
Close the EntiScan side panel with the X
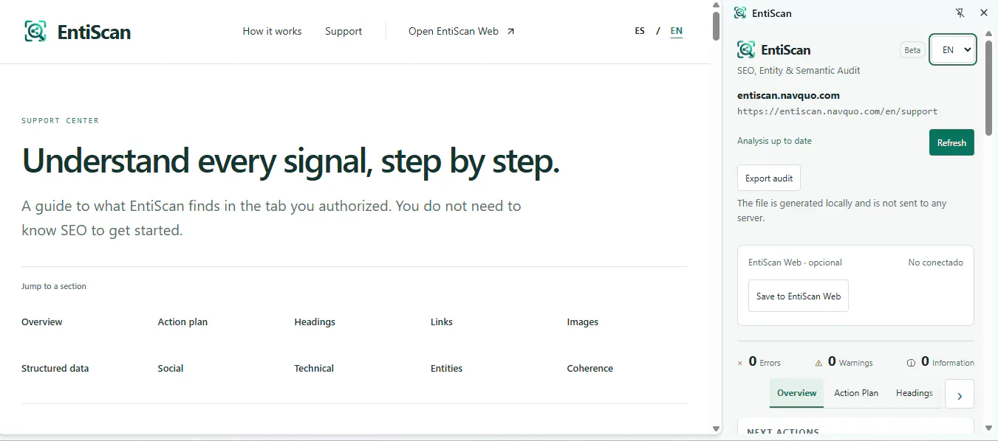(983, 13)
